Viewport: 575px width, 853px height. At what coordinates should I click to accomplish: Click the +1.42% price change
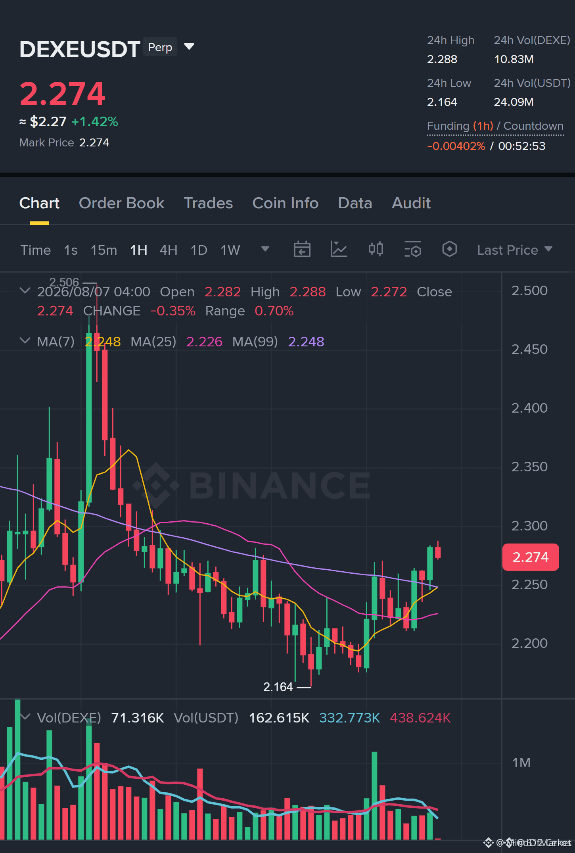coord(95,121)
